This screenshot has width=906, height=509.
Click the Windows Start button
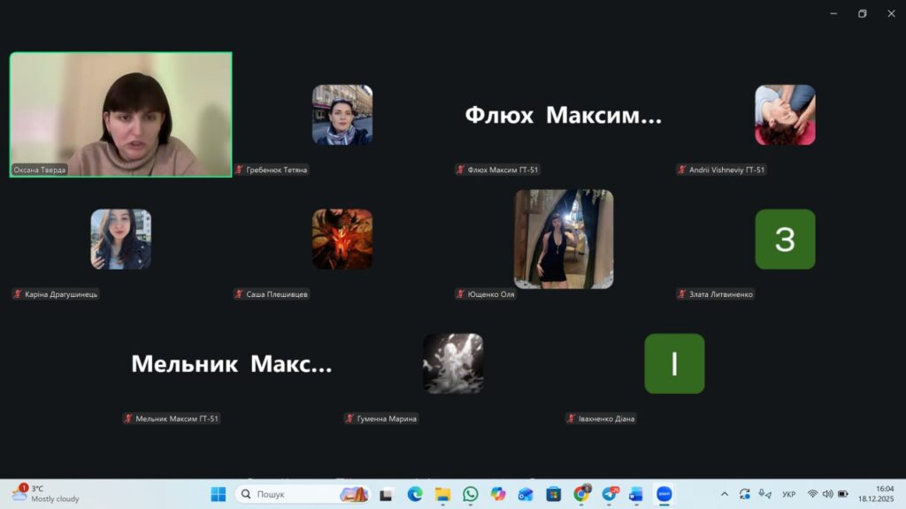(218, 494)
